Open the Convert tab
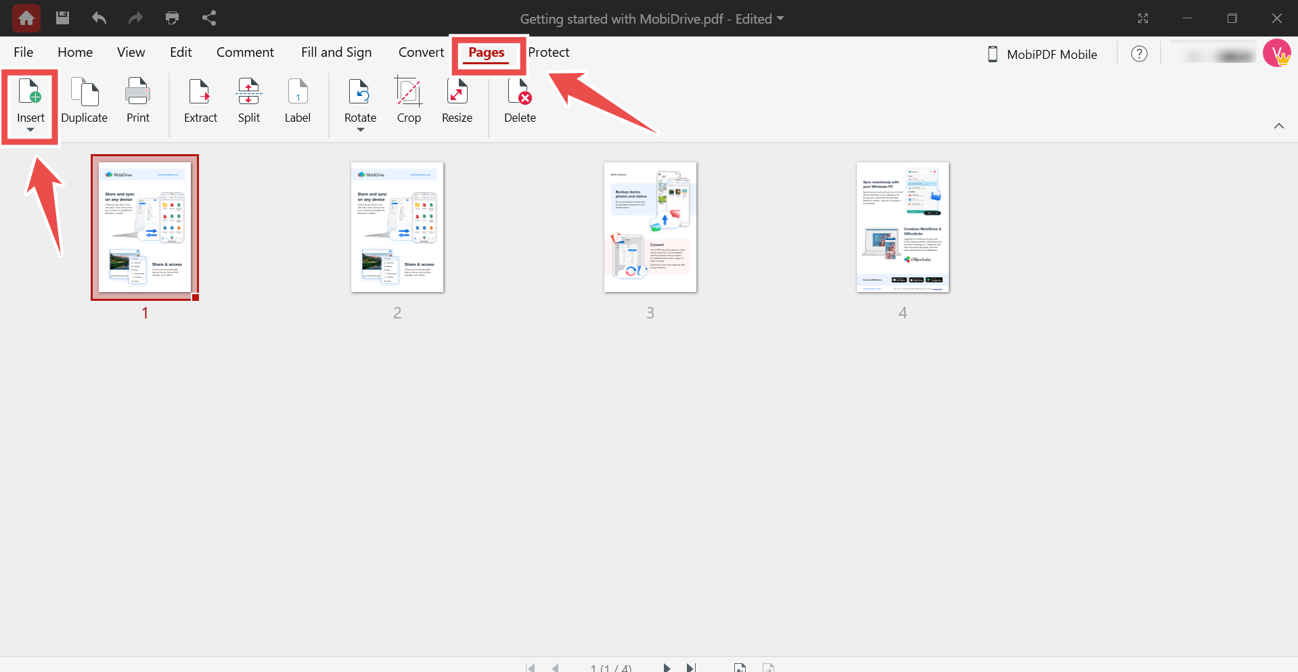This screenshot has height=672, width=1298. tap(420, 52)
